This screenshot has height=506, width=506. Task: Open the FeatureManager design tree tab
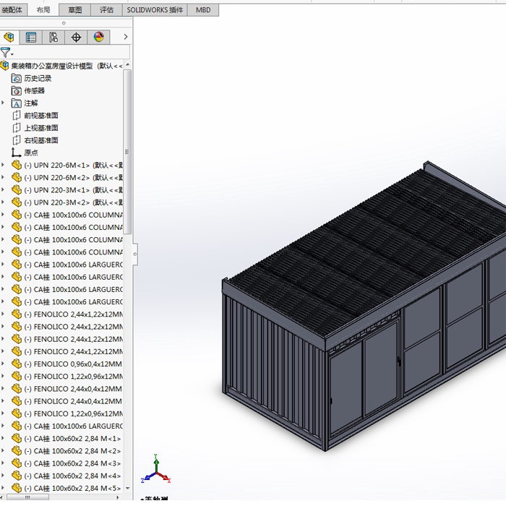pyautogui.click(x=9, y=37)
